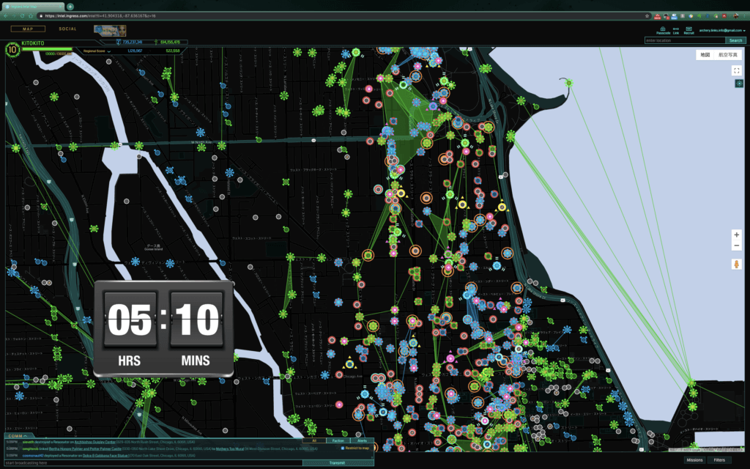Viewport: 750px width, 469px height.
Task: Click the Enlightened score icon
Action: tap(156, 42)
